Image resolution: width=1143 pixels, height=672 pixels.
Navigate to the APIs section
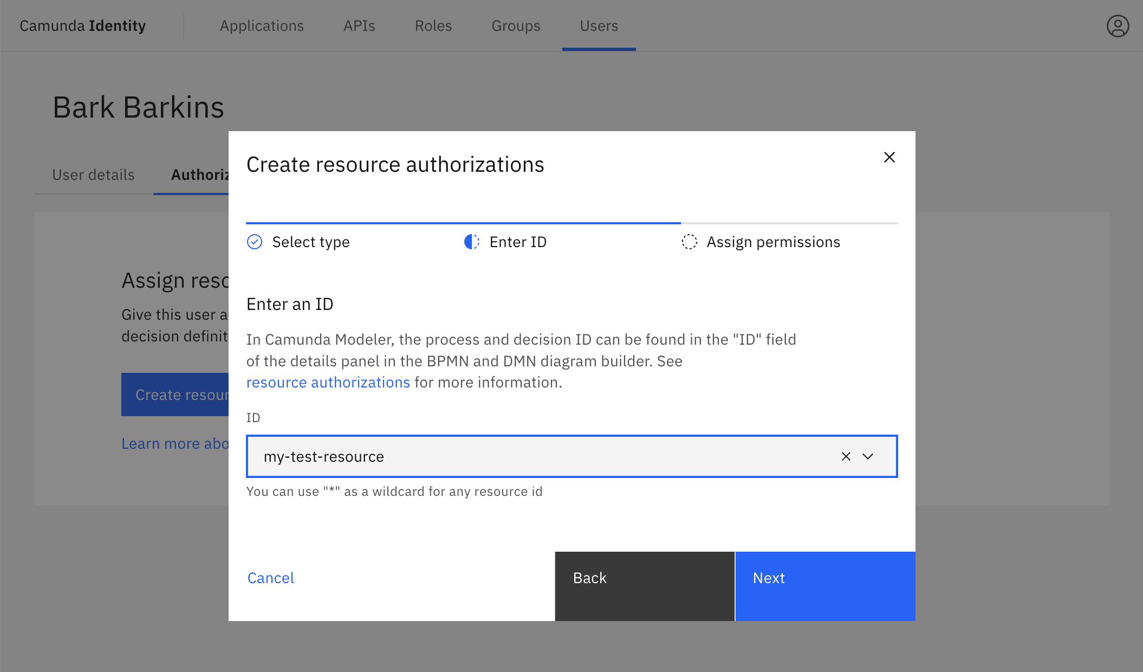[359, 25]
